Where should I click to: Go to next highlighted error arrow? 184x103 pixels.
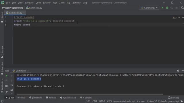coord(183,18)
